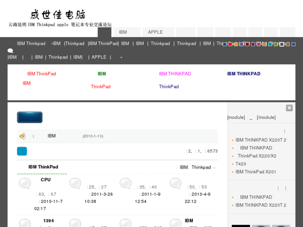Viewport: 303px width, 227px height.
Task: Click the bubble icon next to 2011-1-9 forum
Action: point(125,183)
